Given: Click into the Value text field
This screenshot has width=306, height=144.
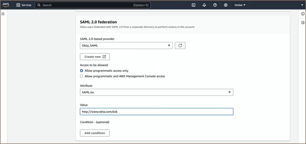Looking at the screenshot, I should 156,111.
